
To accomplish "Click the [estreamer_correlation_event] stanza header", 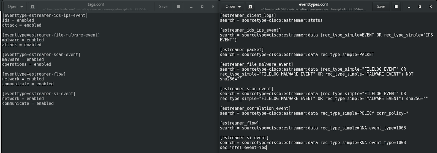I will coord(255,109).
